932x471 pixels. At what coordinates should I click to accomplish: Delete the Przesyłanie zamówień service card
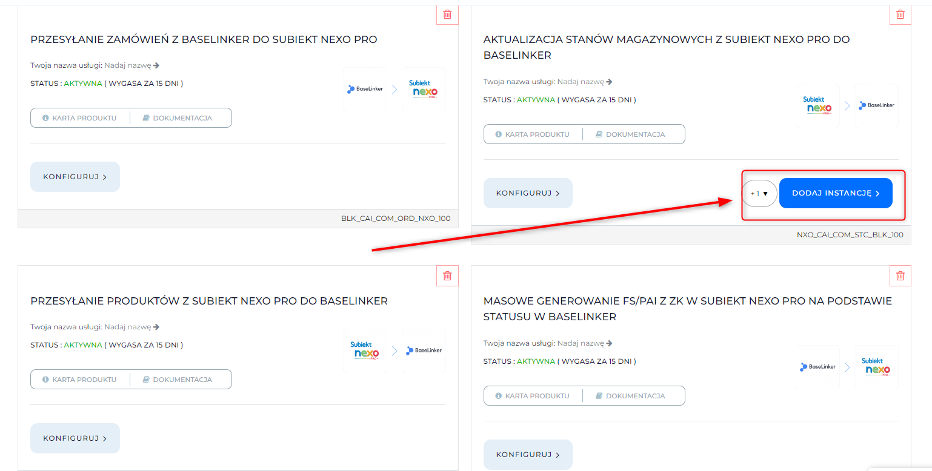click(x=447, y=14)
